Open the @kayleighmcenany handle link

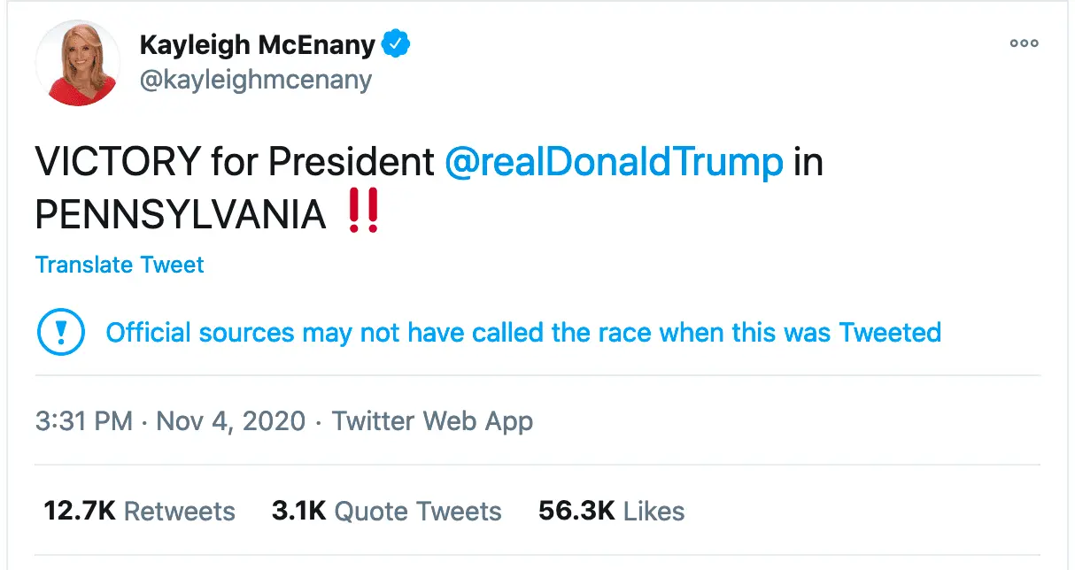coord(255,80)
